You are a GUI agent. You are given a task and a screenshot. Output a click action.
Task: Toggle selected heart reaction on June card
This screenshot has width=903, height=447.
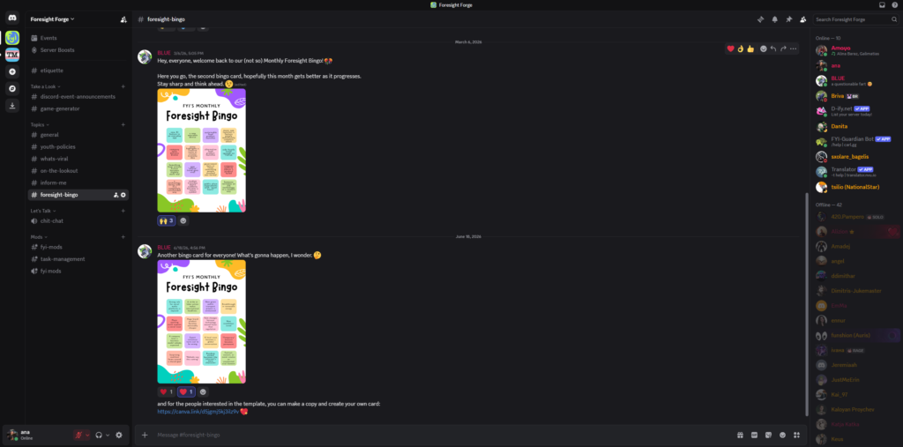186,391
